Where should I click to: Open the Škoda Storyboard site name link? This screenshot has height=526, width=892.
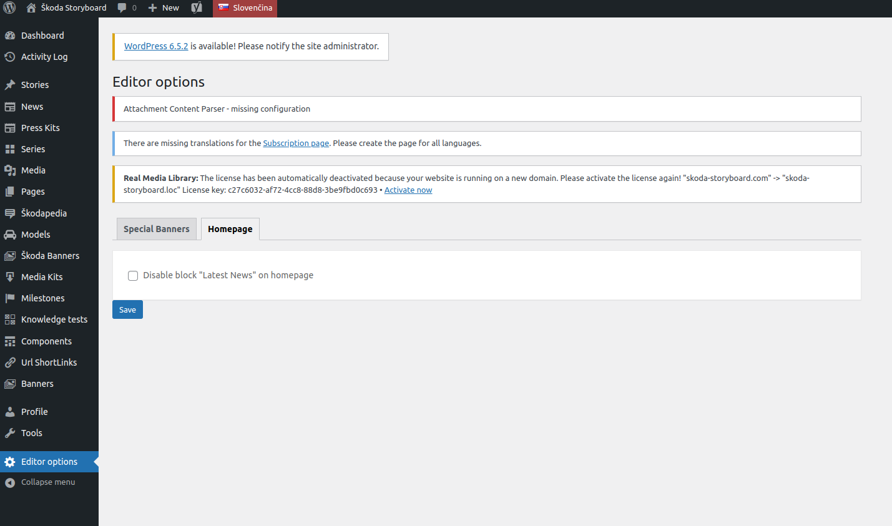tap(74, 8)
